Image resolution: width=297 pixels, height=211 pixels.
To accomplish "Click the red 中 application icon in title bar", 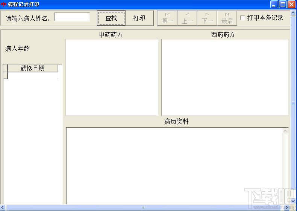I will coord(3,4).
